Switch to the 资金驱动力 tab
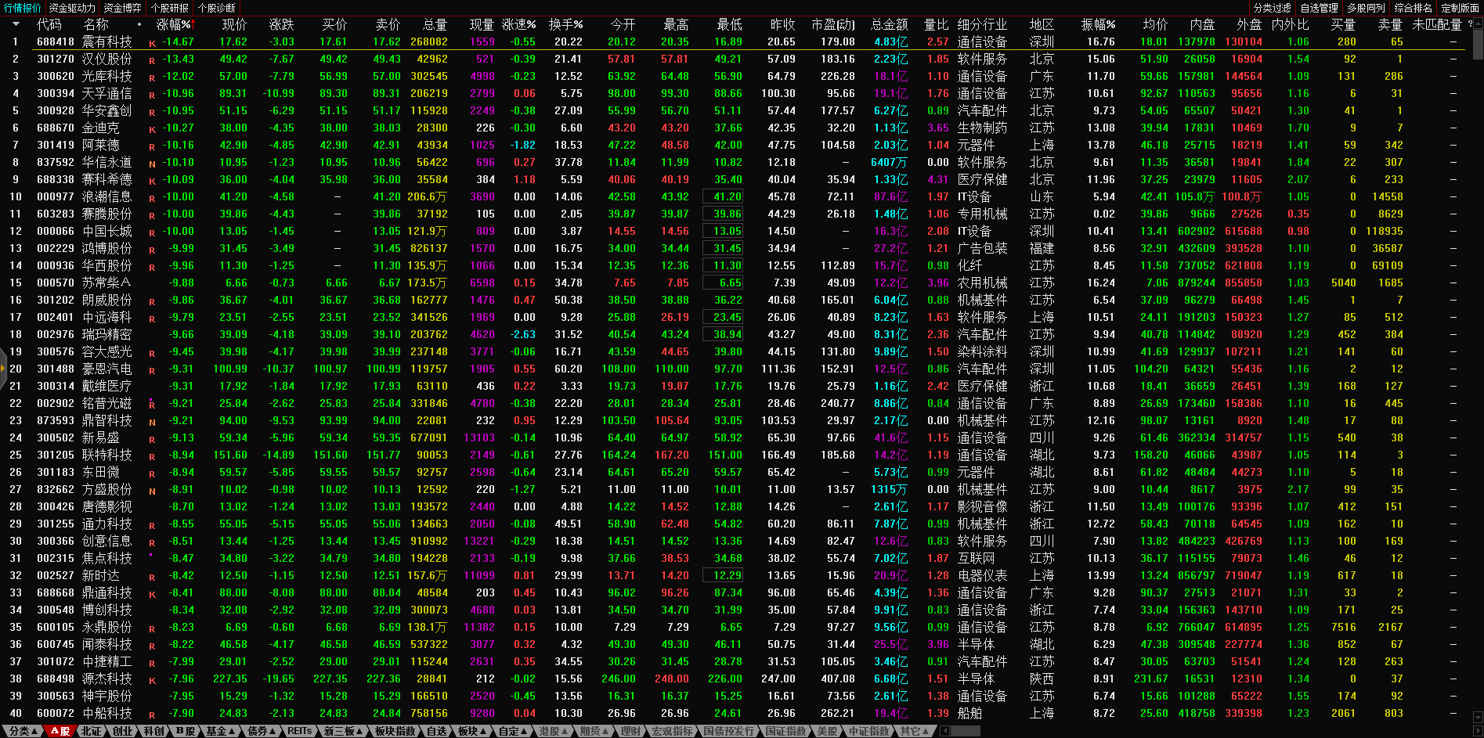 (x=72, y=8)
